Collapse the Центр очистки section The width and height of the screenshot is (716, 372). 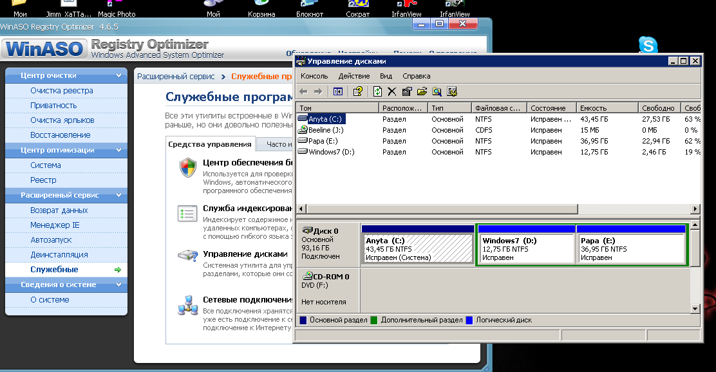[x=118, y=75]
